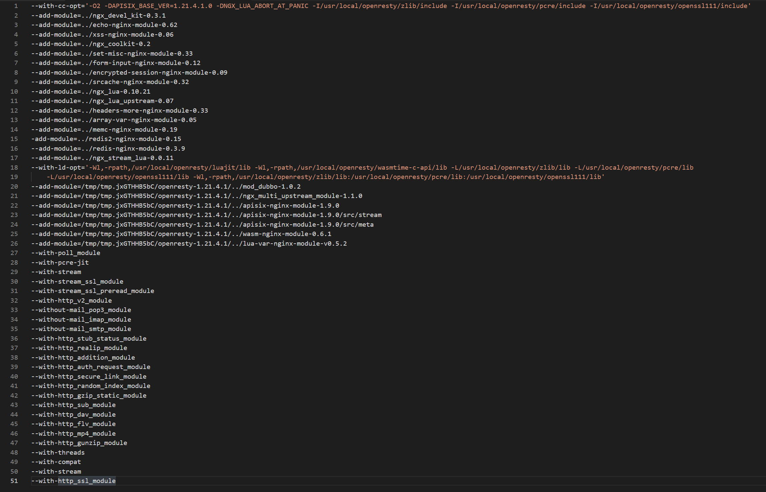This screenshot has height=492, width=766.
Task: Click the --with-ld-opt text on line 18
Action: pos(56,168)
